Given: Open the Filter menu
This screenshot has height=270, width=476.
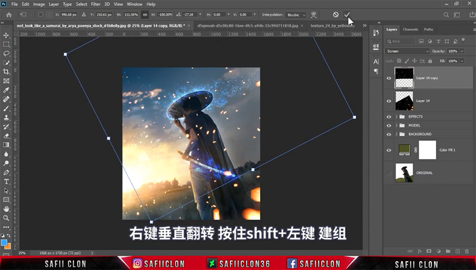Looking at the screenshot, I should tap(96, 4).
